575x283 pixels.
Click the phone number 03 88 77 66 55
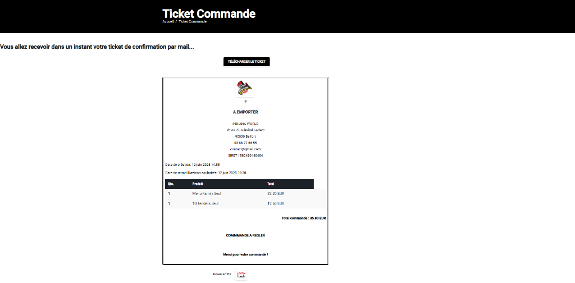click(x=245, y=143)
